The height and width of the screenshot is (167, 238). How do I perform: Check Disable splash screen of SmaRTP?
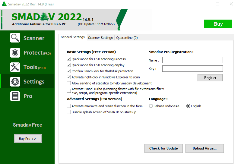point(69,112)
